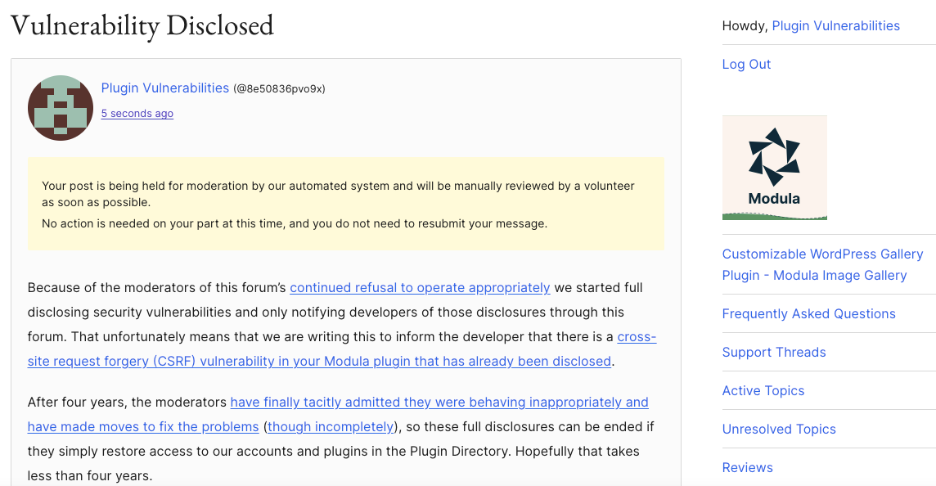
Task: Go to Frequently Asked Questions
Action: (809, 314)
